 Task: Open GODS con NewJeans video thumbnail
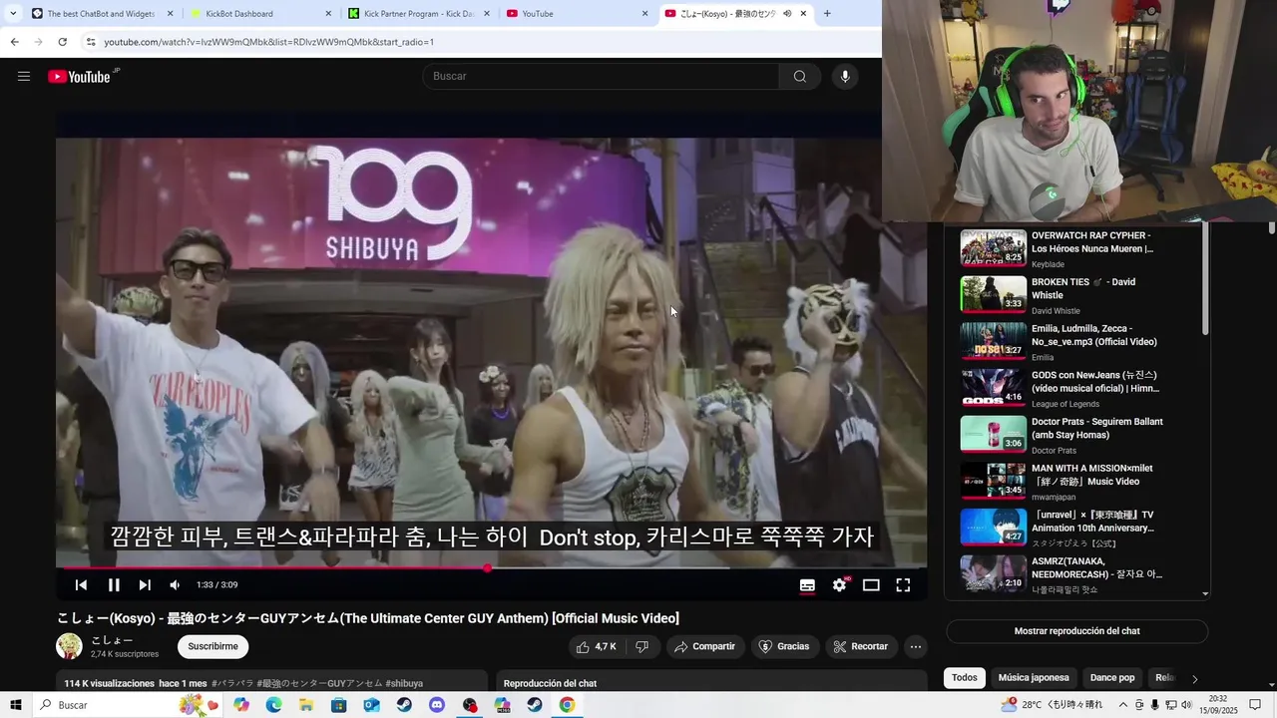point(993,388)
